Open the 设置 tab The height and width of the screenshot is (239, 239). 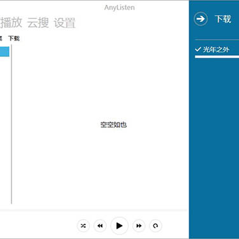point(65,23)
